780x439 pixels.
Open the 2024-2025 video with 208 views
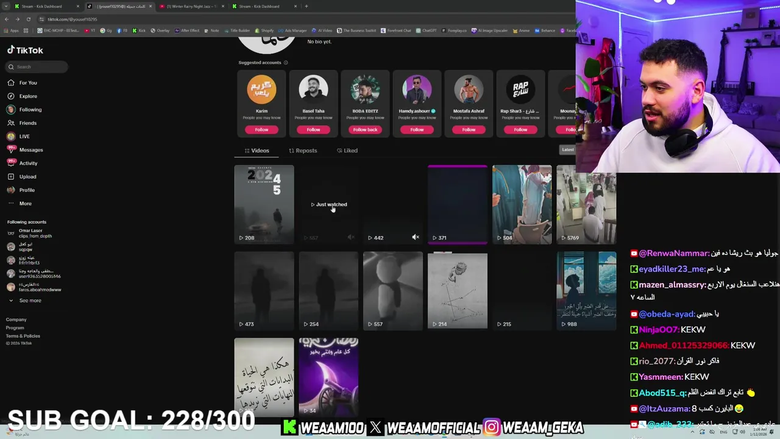(x=264, y=204)
